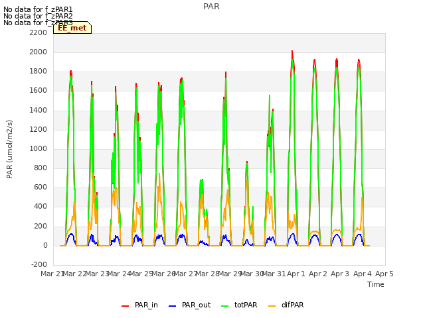Viewport: 425px width, 318px height.
Task: Click the Mar 28 x-axis date label
Action: 207,274
